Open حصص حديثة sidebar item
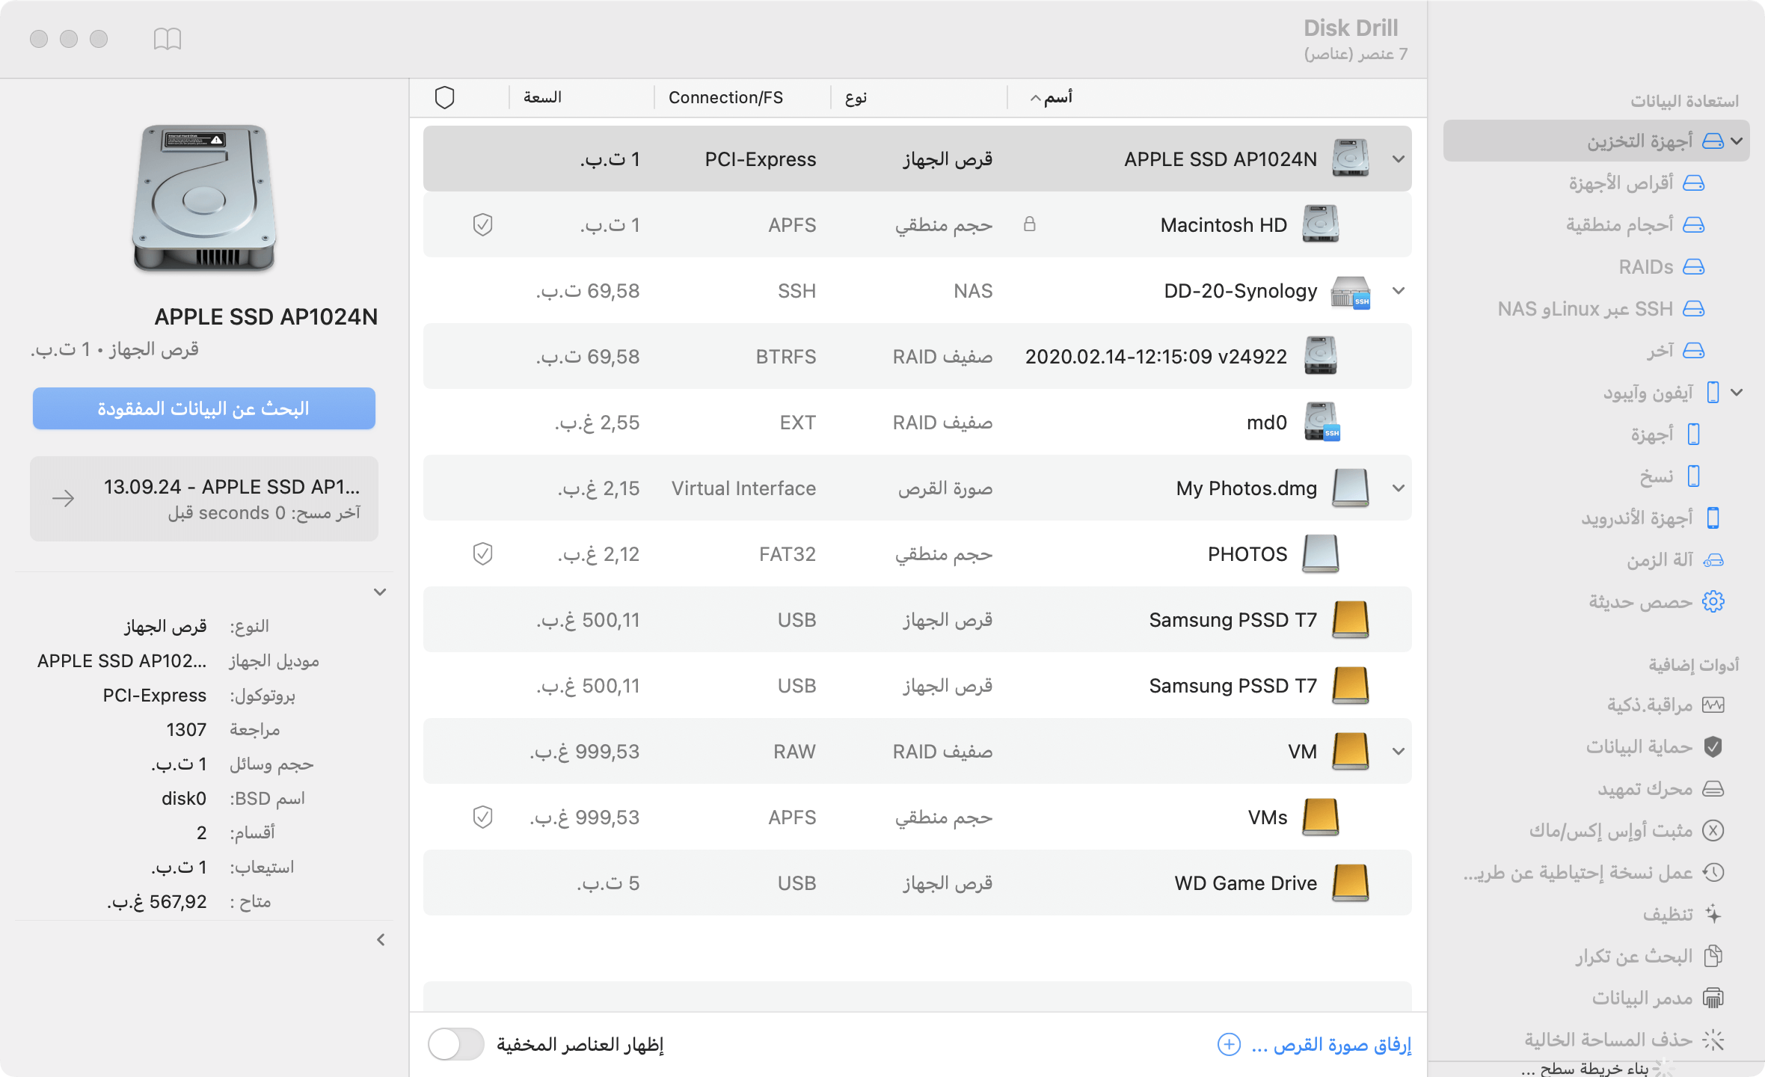1765x1077 pixels. coord(1657,601)
